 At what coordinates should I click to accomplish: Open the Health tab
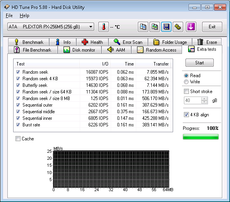(x=93, y=42)
